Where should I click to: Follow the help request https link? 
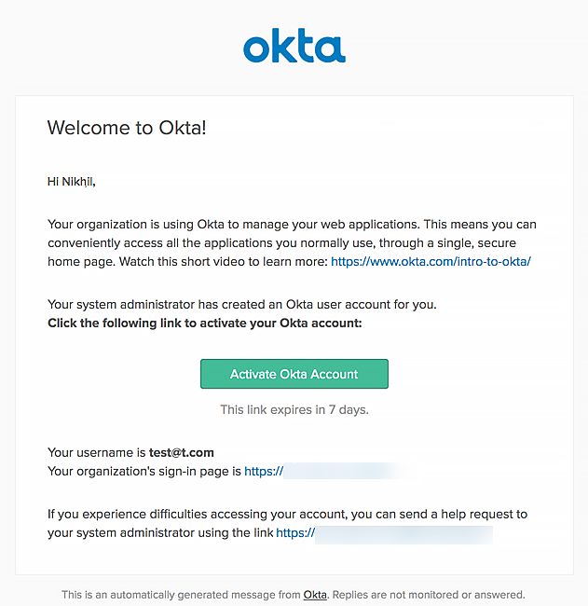[x=295, y=533]
